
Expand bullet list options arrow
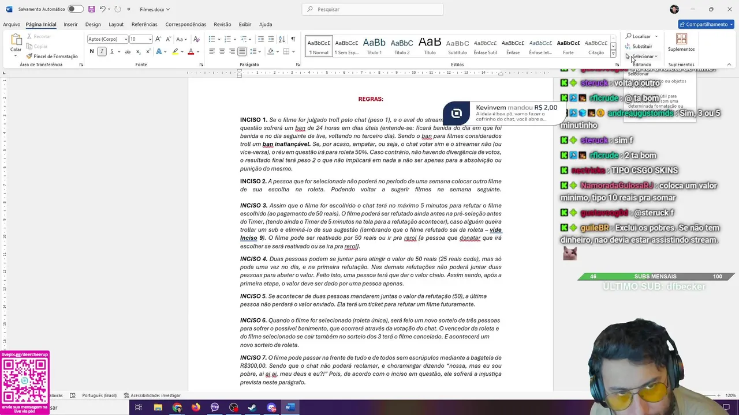[x=219, y=39]
